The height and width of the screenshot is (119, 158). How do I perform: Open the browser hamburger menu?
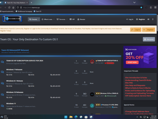[155, 8]
